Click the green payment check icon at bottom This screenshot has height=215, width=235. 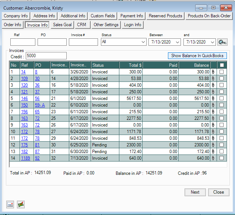click(x=21, y=205)
